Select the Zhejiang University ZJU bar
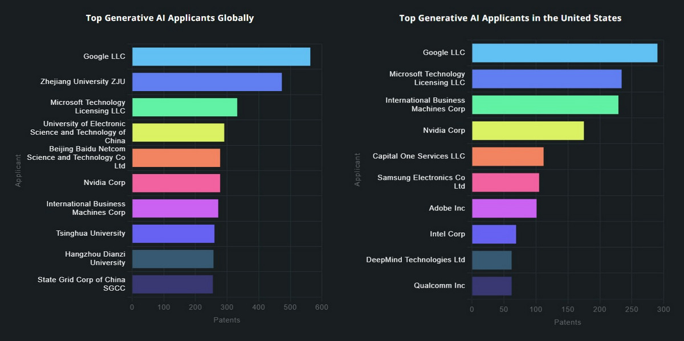 pyautogui.click(x=207, y=82)
